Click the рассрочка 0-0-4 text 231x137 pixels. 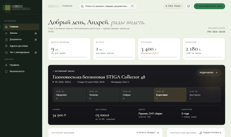[x=150, y=53]
